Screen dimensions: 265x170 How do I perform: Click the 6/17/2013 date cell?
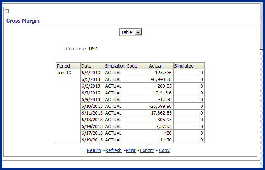[x=92, y=133]
